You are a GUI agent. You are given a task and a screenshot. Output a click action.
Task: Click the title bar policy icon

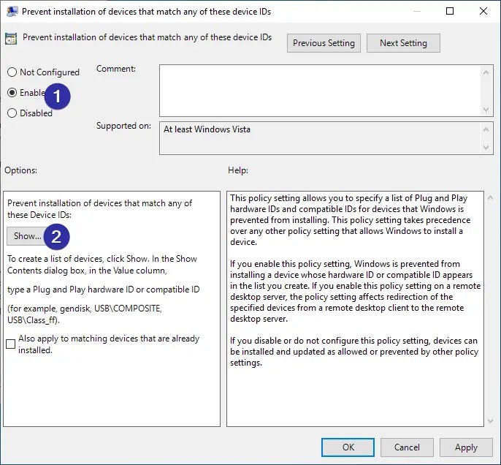click(12, 12)
